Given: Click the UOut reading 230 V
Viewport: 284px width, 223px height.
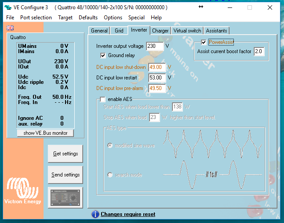Looking at the screenshot, I should coord(61,61).
